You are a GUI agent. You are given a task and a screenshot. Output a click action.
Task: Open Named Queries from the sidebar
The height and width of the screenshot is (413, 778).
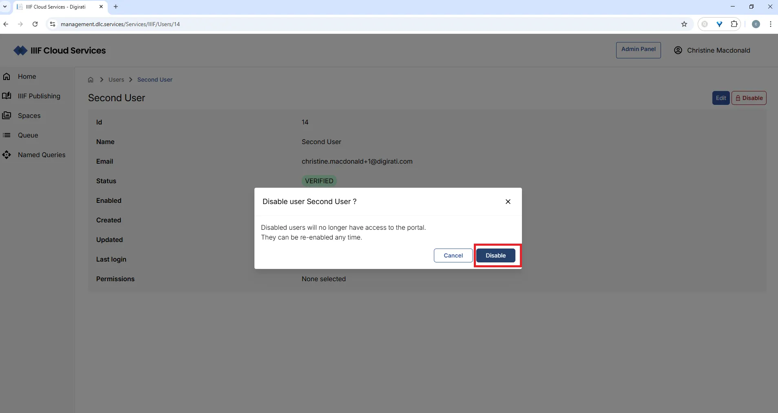(42, 155)
